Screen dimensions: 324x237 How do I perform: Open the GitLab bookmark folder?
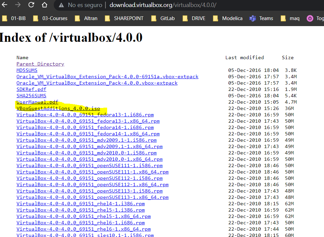(x=163, y=18)
